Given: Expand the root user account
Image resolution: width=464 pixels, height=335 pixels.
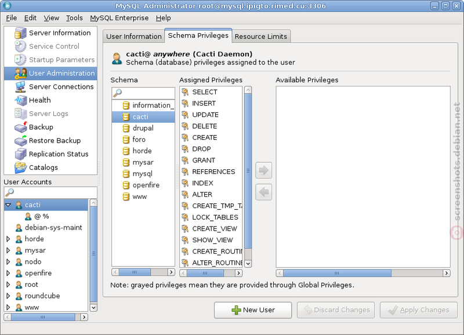Looking at the screenshot, I should (x=8, y=285).
